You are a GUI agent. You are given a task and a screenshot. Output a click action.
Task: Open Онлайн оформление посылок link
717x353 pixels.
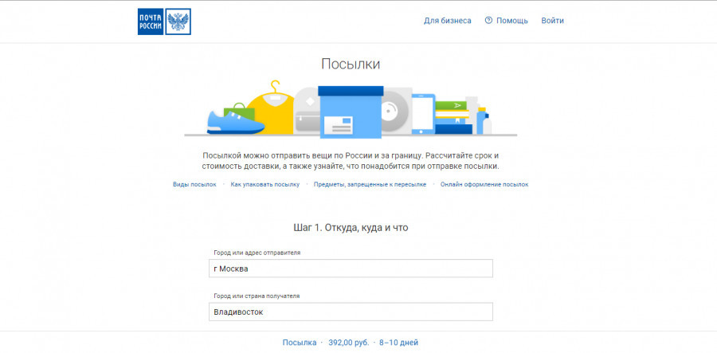484,184
